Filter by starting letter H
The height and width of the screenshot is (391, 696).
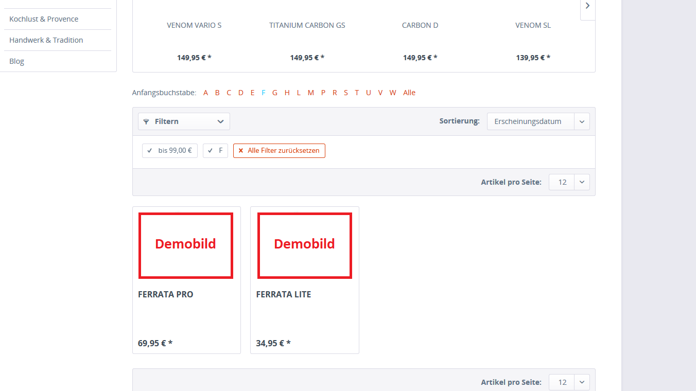[287, 93]
